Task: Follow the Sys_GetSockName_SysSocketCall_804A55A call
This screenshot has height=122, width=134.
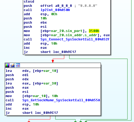Action: point(61,100)
